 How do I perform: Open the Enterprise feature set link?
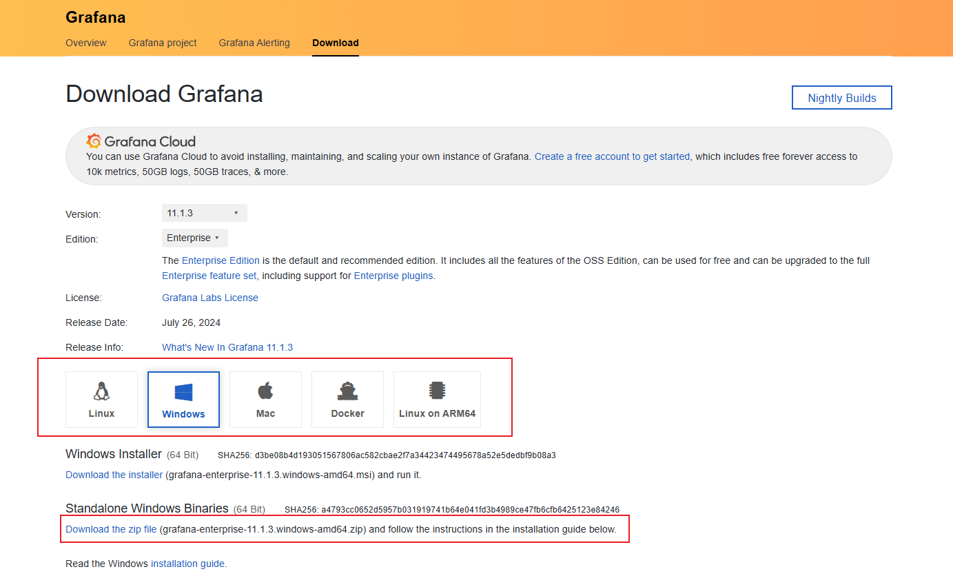pos(209,276)
